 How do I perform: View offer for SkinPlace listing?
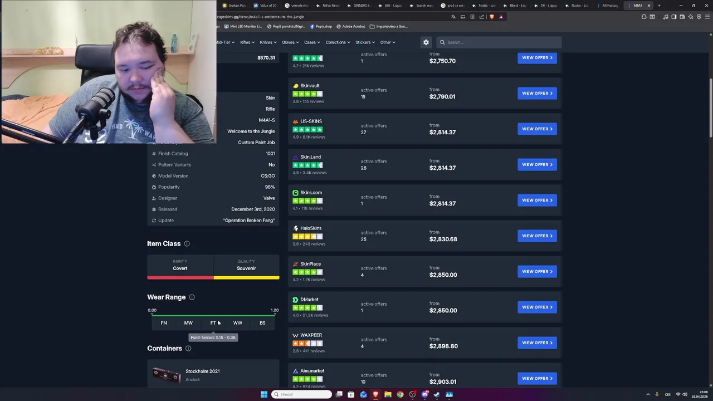click(537, 272)
